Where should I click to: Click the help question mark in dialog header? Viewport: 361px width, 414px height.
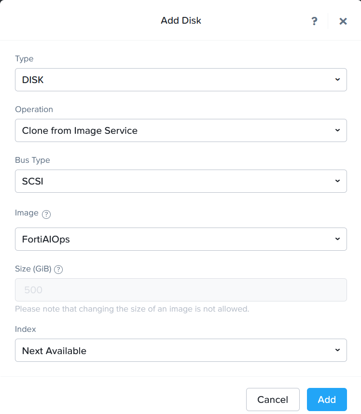(314, 21)
